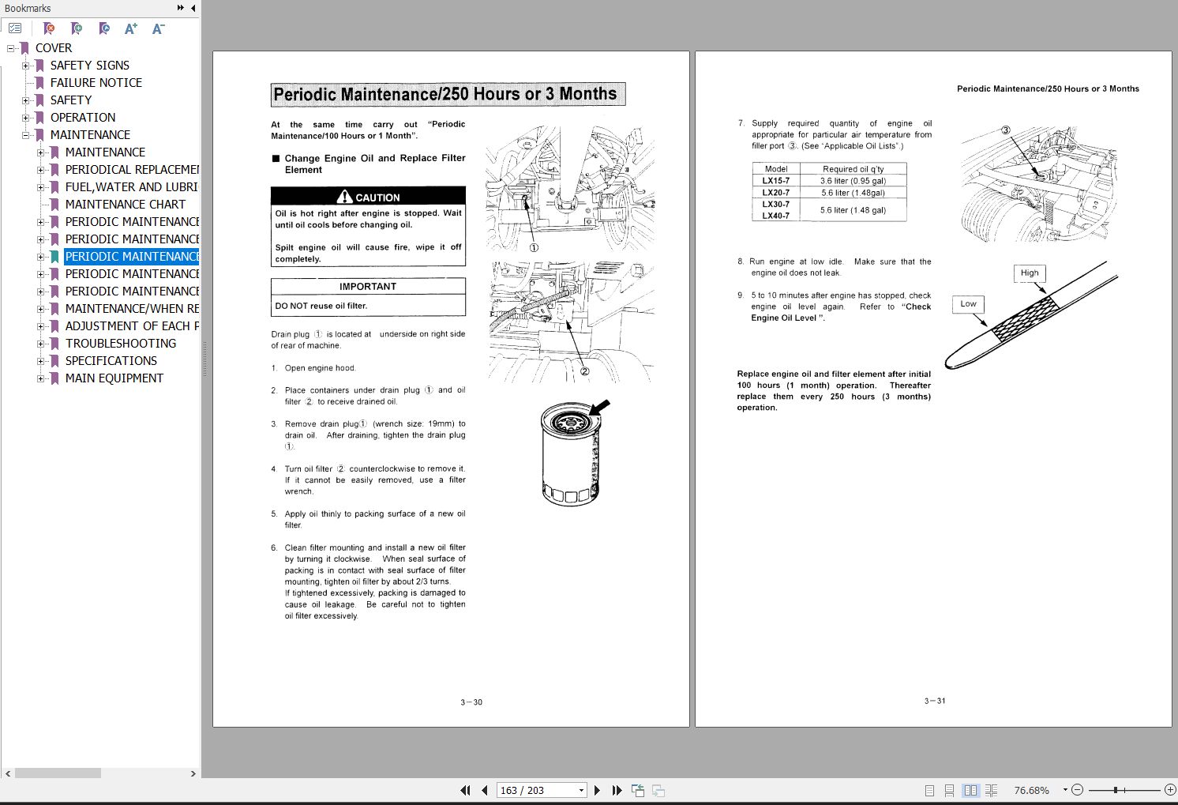Toggle single page view mode
This screenshot has height=805, width=1178.
pos(929,790)
